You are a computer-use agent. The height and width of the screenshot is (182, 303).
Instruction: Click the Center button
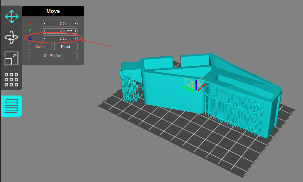(x=40, y=47)
